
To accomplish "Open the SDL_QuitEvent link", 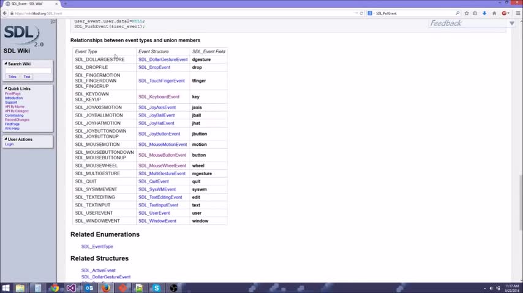I will pos(154,181).
